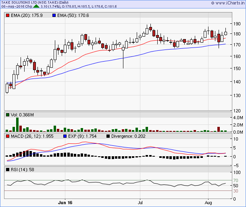Click the 180 price axis label

[237, 34]
